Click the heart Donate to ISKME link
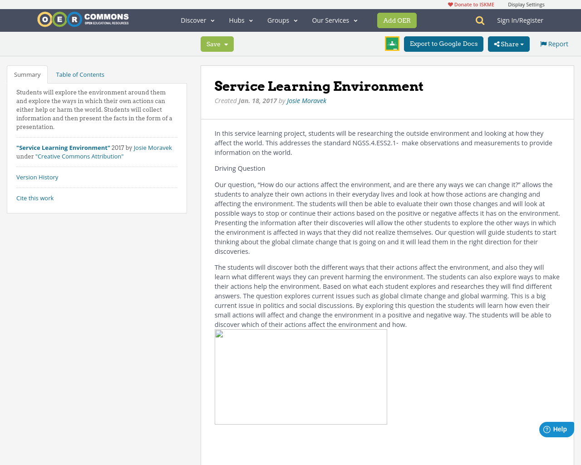Image resolution: width=581 pixels, height=465 pixels. point(471,5)
